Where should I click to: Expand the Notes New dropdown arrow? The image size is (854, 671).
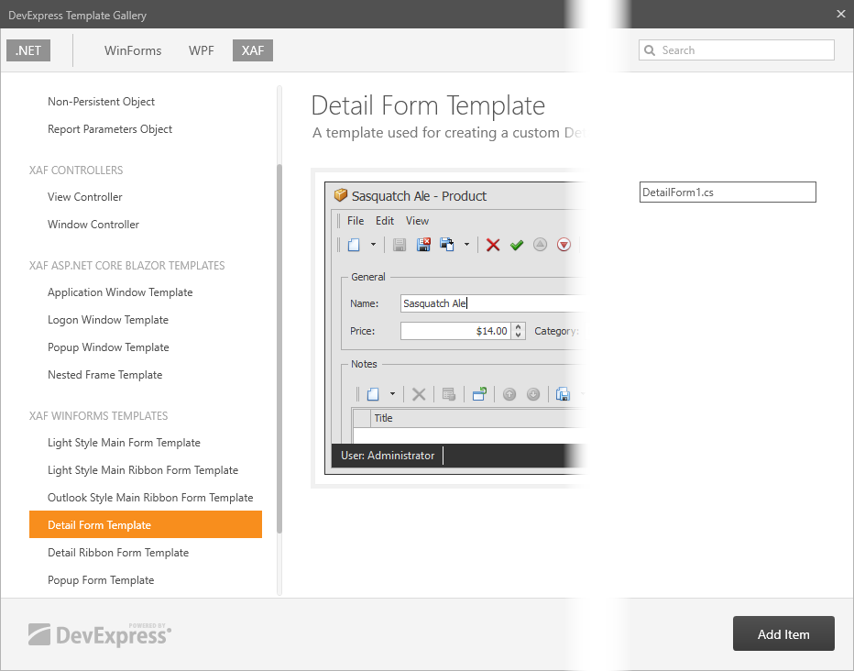(392, 394)
